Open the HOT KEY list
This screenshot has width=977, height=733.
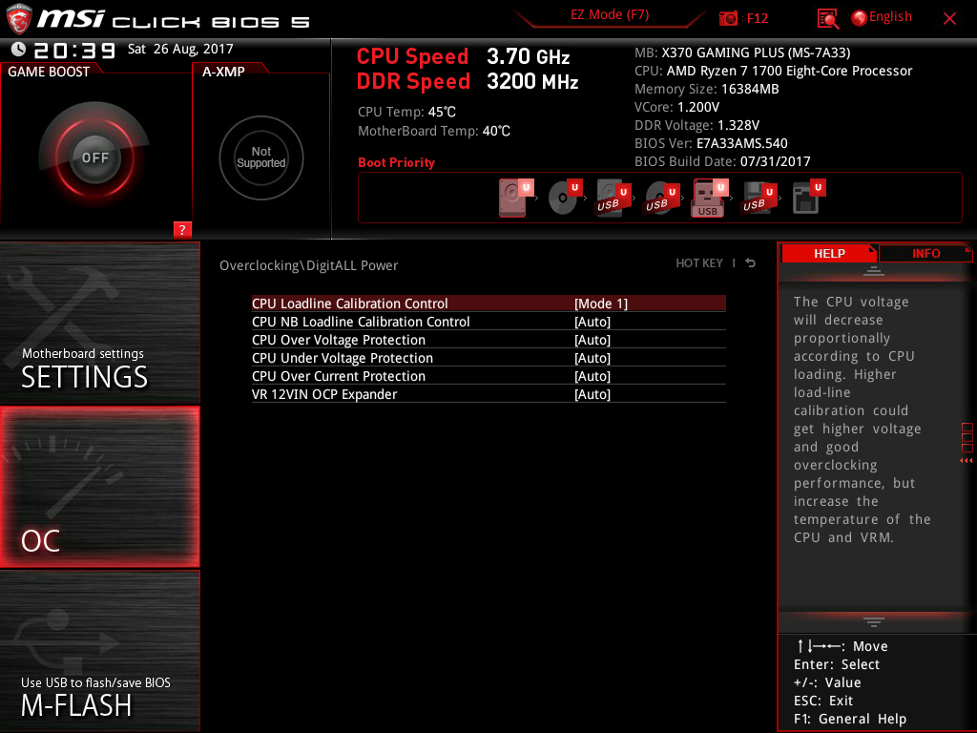(x=699, y=263)
